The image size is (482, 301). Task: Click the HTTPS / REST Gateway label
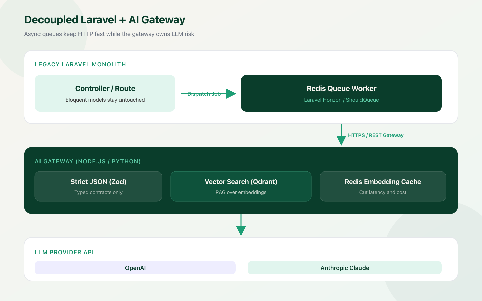pyautogui.click(x=376, y=135)
